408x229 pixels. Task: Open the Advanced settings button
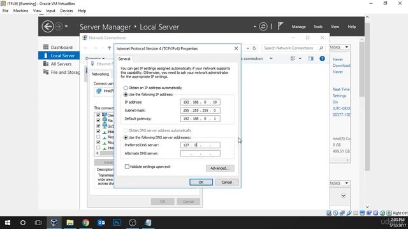[220, 168]
